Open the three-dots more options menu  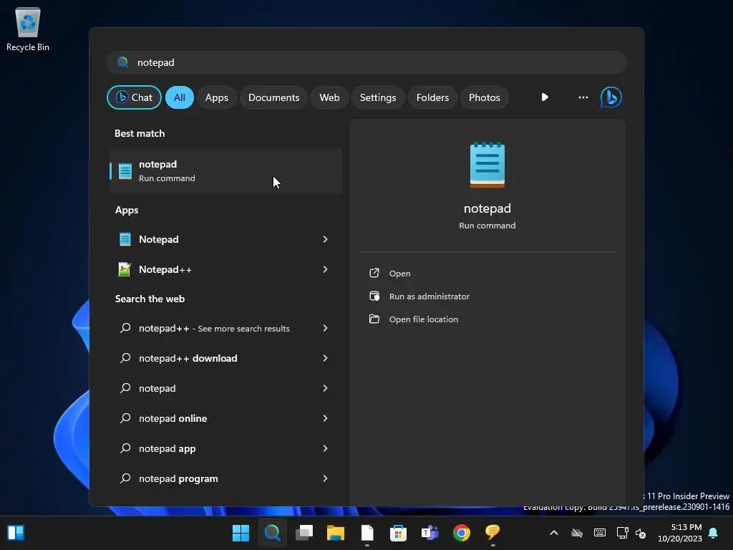(x=583, y=97)
